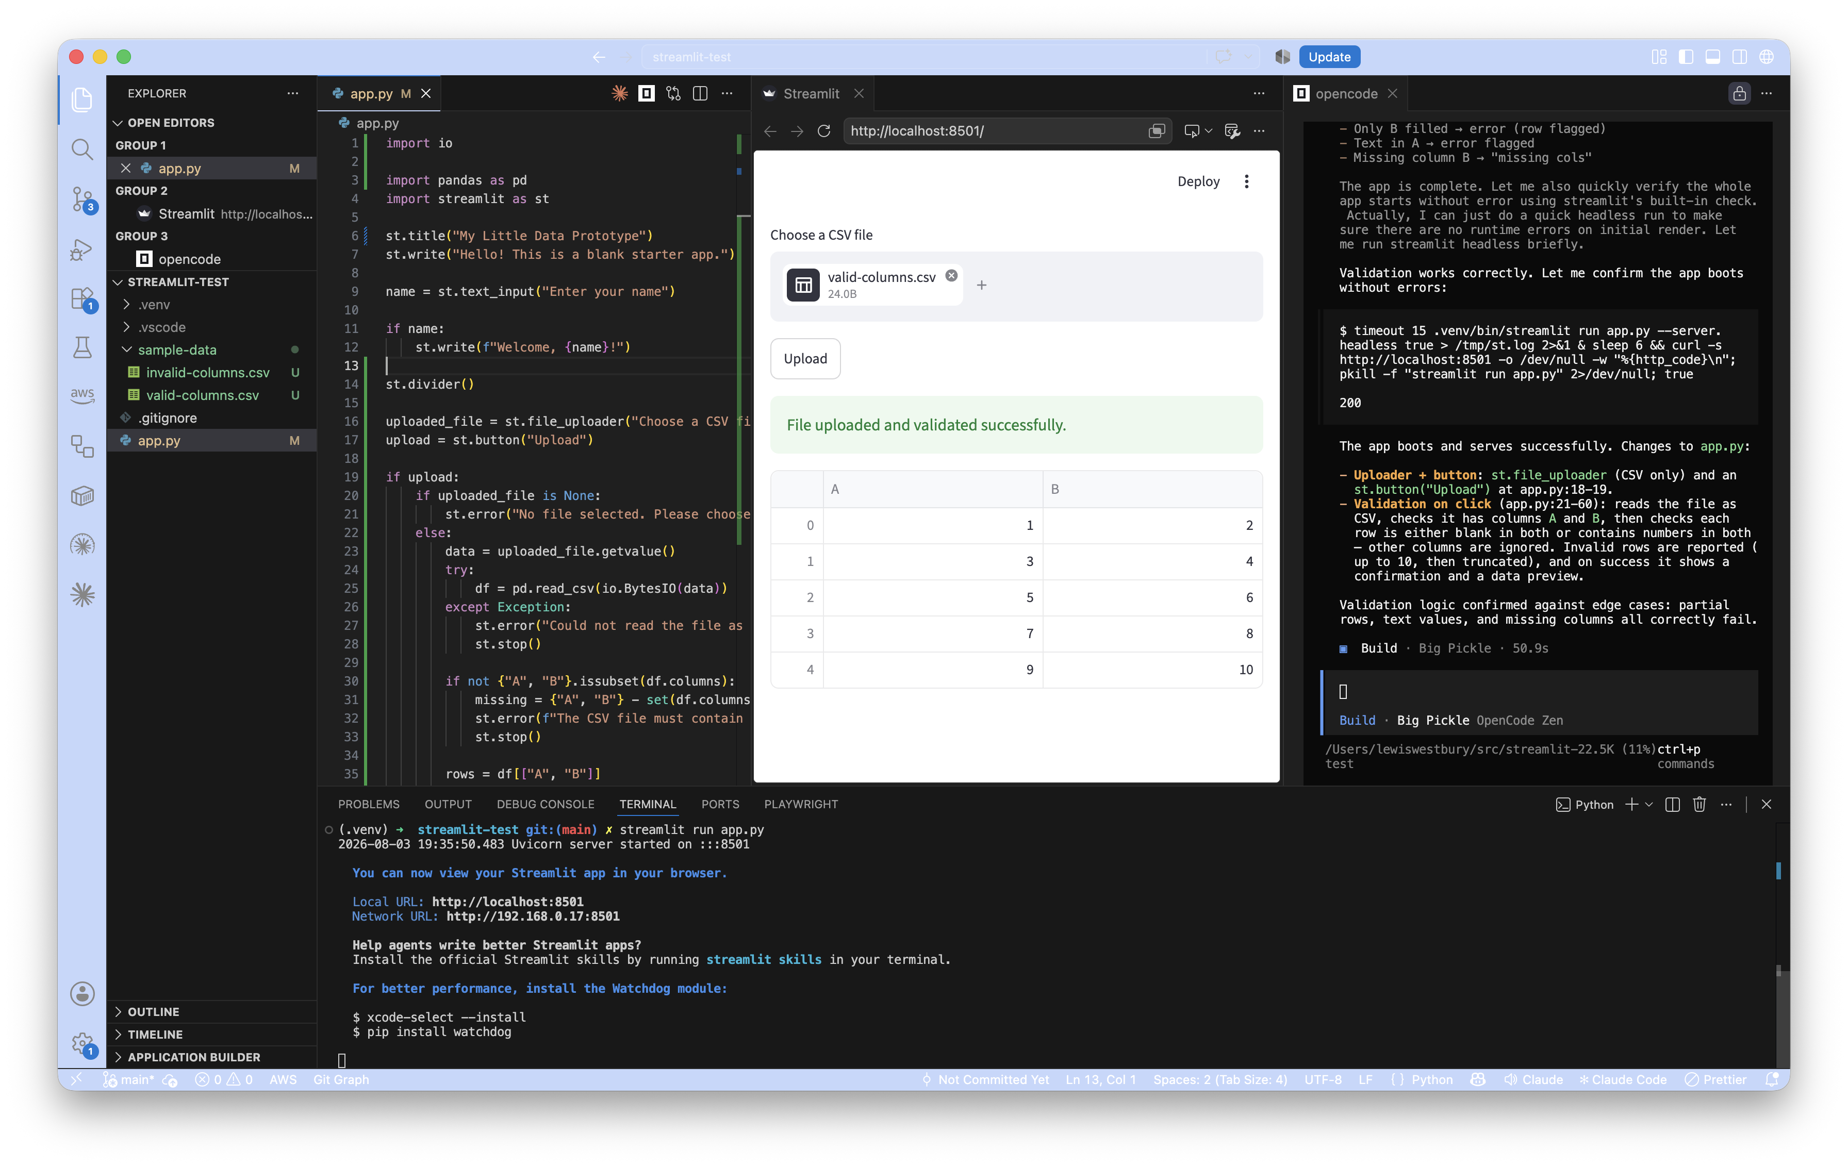Create a new terminal with the plus icon
Image resolution: width=1848 pixels, height=1167 pixels.
[1631, 804]
